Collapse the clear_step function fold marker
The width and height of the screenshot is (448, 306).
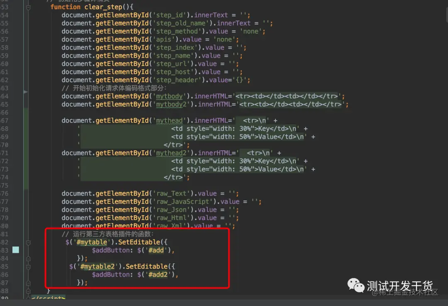point(28,7)
